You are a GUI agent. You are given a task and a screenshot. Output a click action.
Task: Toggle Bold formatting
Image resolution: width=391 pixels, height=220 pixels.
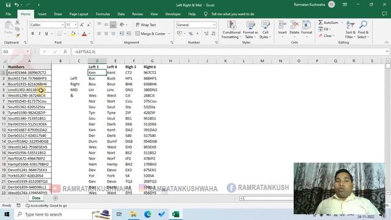pyautogui.click(x=32, y=34)
